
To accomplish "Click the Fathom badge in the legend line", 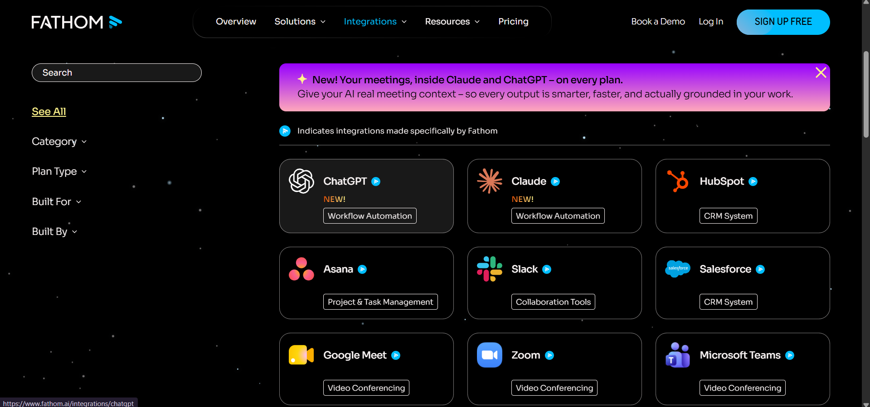I will 285,131.
